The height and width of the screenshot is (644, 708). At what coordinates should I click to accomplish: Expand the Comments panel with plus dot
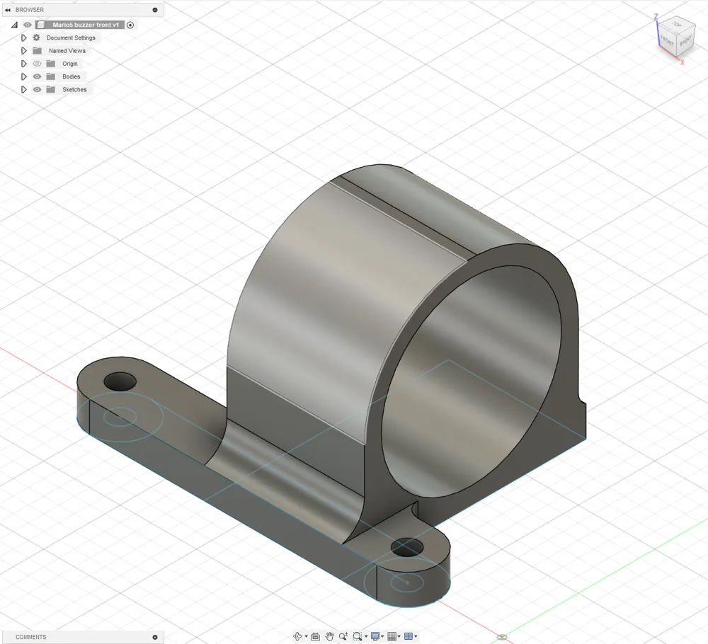coord(155,637)
